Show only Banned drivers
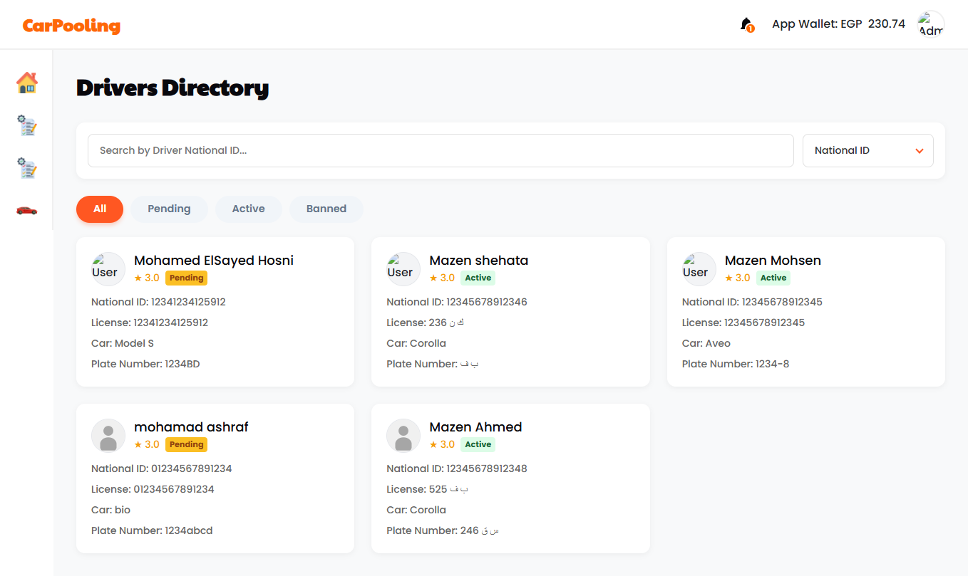This screenshot has height=576, width=968. [326, 209]
